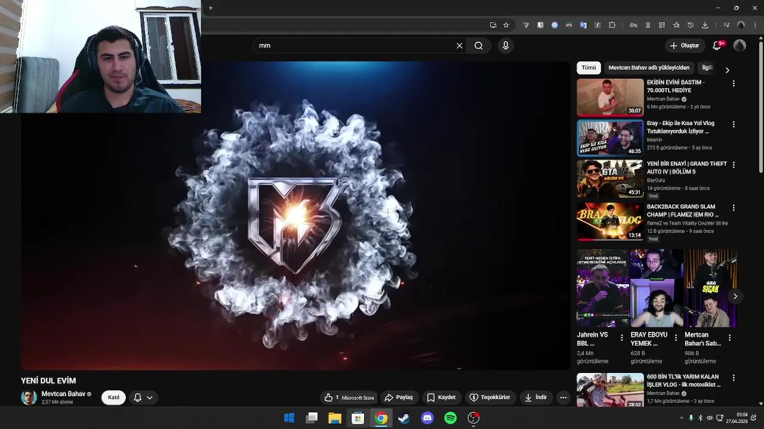Open options for ERAY EBOYU YEMEK short
764x429 pixels.
tap(676, 338)
